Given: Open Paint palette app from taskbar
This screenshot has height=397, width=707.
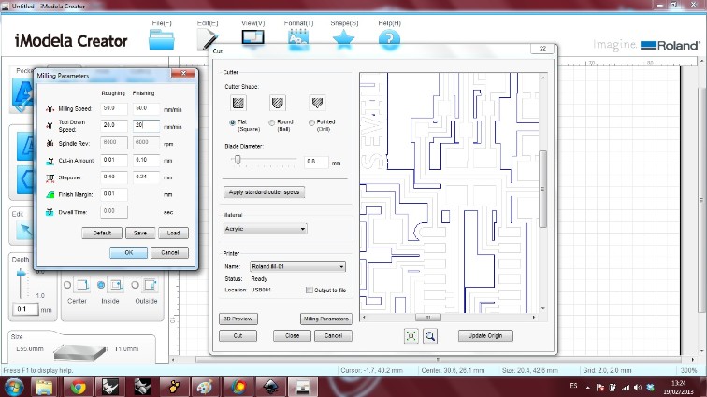Looking at the screenshot, I should coord(205,387).
